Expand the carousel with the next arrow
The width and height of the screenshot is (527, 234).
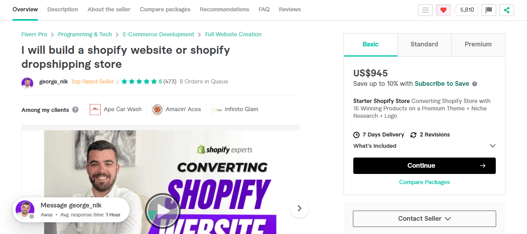[x=299, y=209]
